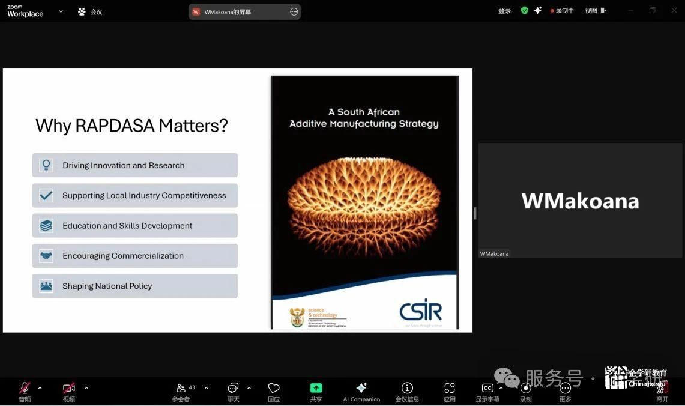Open the 会议 tab in top bar

click(90, 12)
